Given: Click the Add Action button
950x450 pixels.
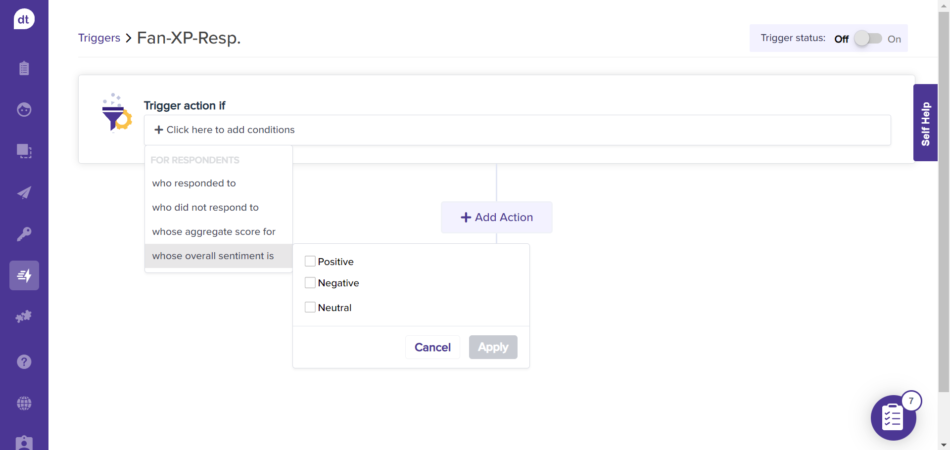Looking at the screenshot, I should (496, 218).
